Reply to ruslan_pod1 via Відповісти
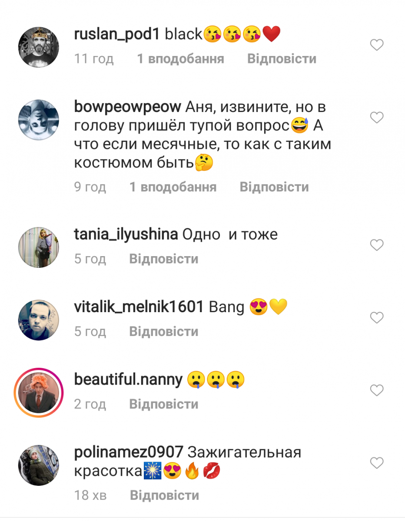405x521 pixels. click(x=282, y=59)
